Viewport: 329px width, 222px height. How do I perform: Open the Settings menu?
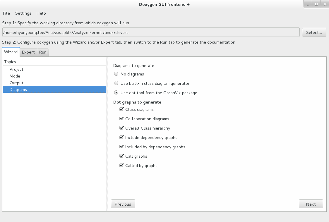point(23,13)
